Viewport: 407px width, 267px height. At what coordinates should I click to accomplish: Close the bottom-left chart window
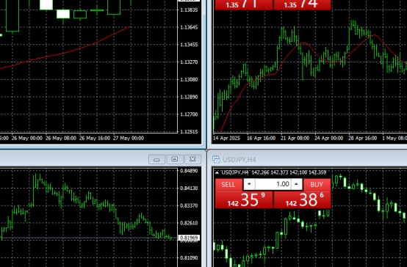(192, 159)
